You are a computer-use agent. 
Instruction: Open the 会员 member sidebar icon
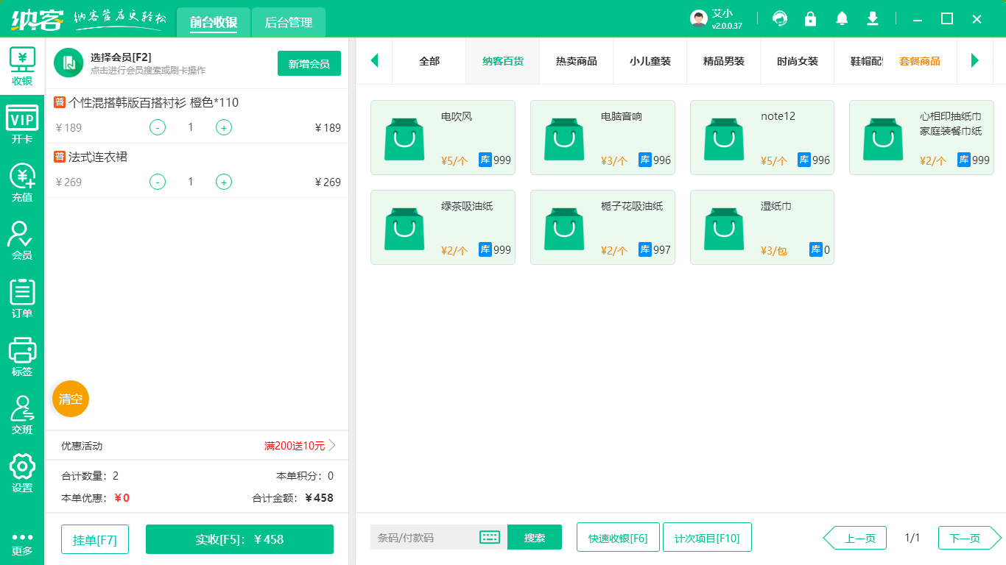point(22,241)
